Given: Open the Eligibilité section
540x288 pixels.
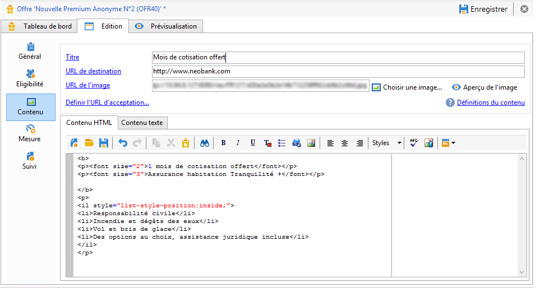Looking at the screenshot, I should [30, 78].
